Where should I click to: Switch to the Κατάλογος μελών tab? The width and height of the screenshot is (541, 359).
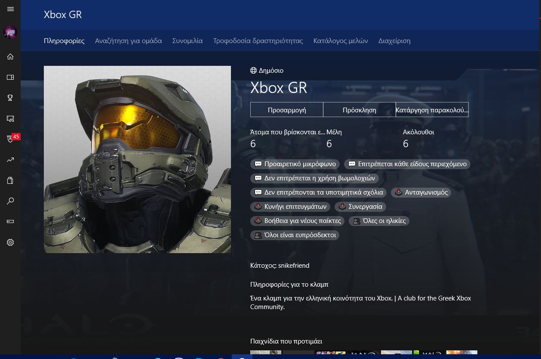341,41
